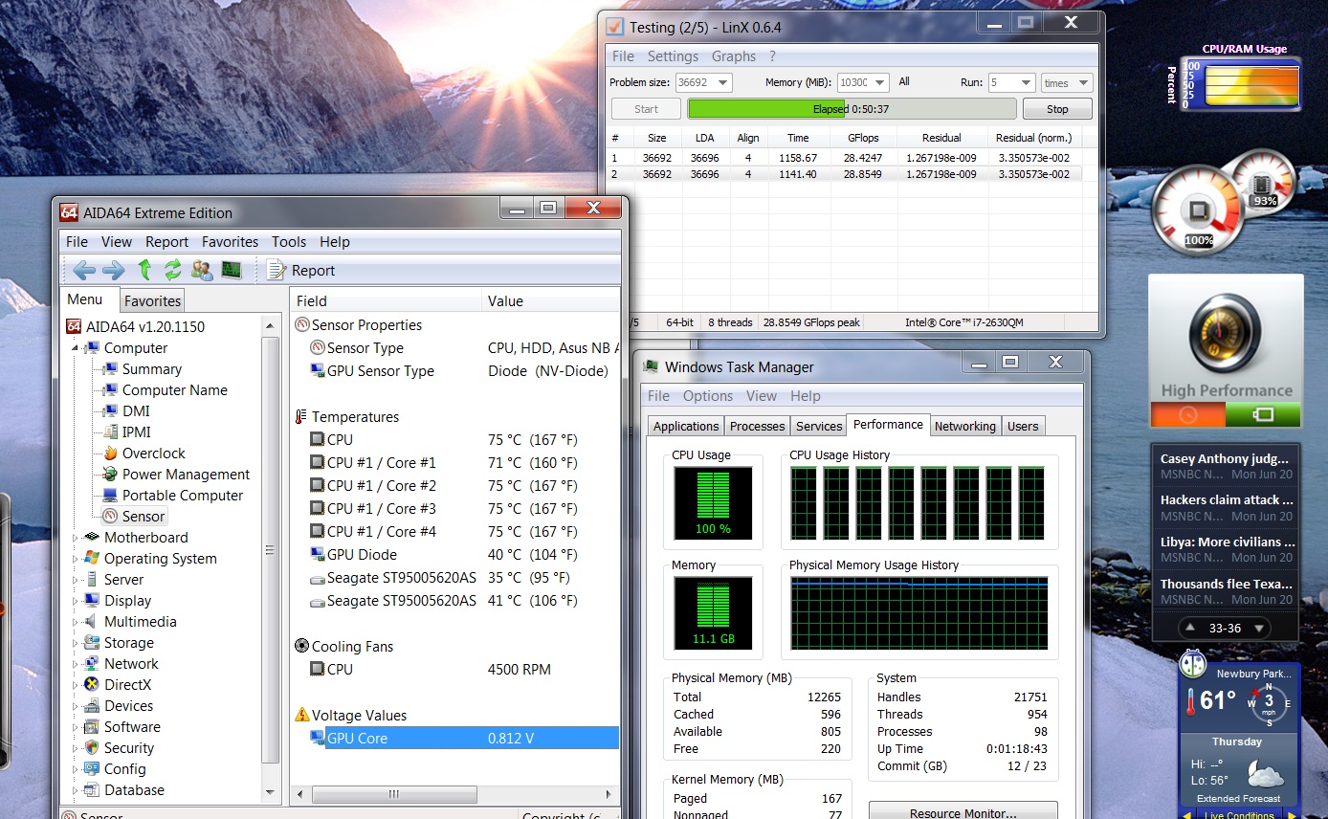1328x819 pixels.
Task: Click the Resource Monitor button
Action: (963, 812)
